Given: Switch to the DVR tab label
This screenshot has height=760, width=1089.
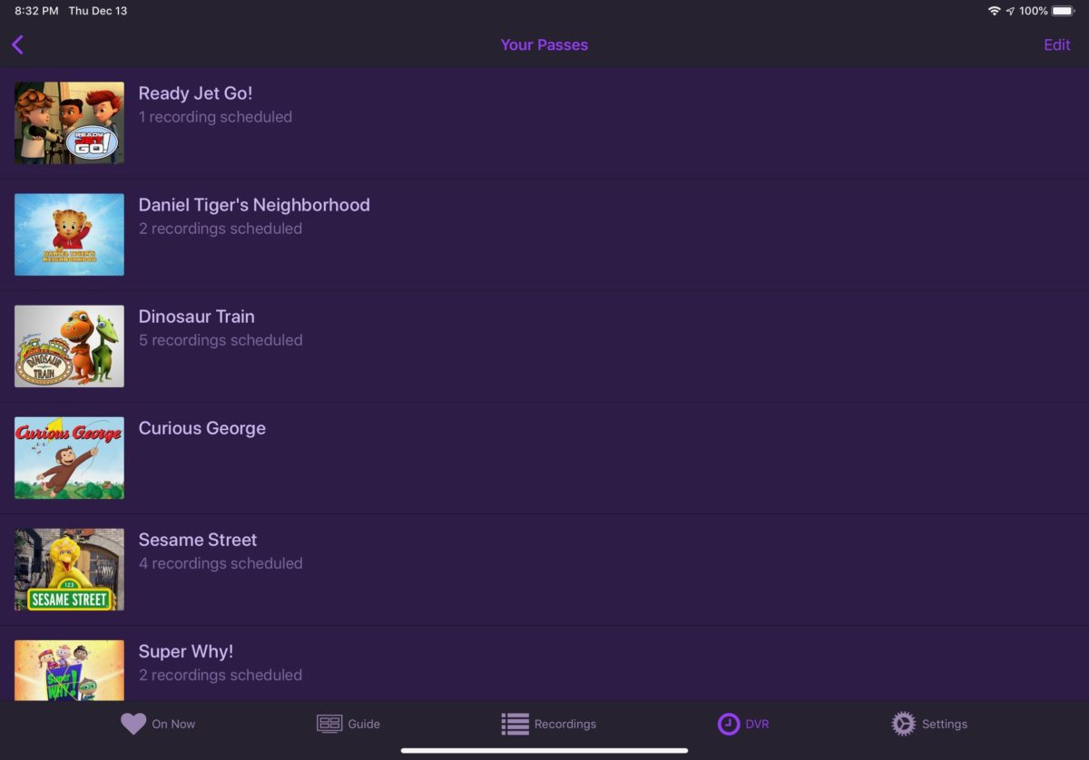Looking at the screenshot, I should [x=757, y=724].
